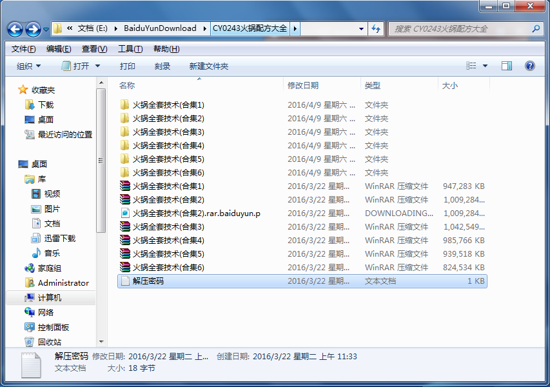Open the help question mark icon
Viewport: 550px width, 387px height.
(x=530, y=66)
